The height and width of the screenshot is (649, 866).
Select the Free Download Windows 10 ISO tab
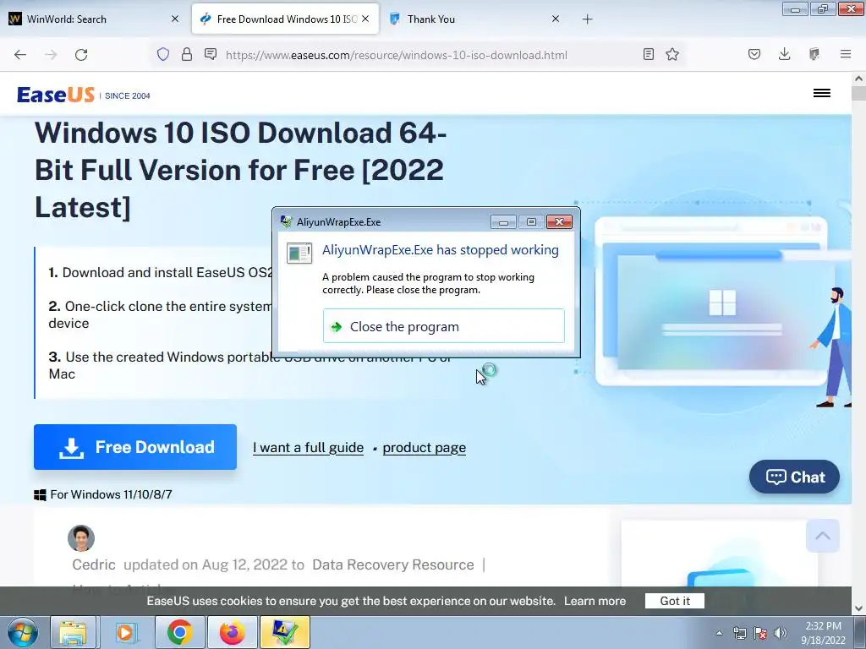pyautogui.click(x=285, y=19)
